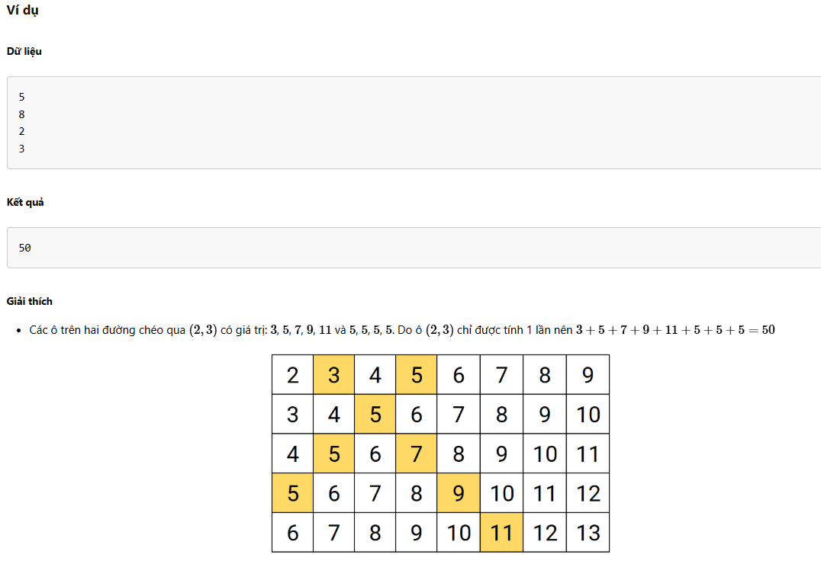The width and height of the screenshot is (821, 561).
Task: Click the line '8' in the input data
Action: [x=21, y=114]
